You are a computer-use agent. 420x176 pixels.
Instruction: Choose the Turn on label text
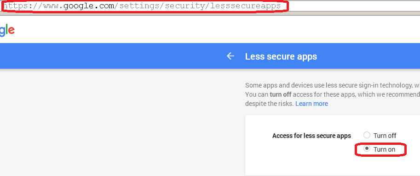[x=384, y=149]
